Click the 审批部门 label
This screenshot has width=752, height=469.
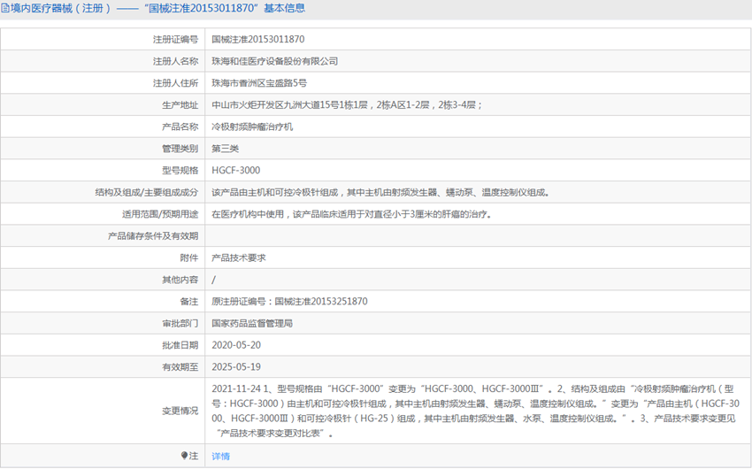pyautogui.click(x=180, y=323)
